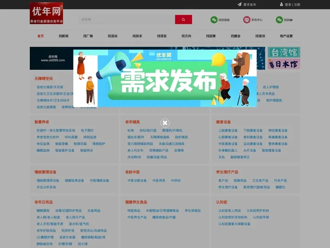Open the 找供求 navigation item
330x248 pixels.
(x=137, y=36)
